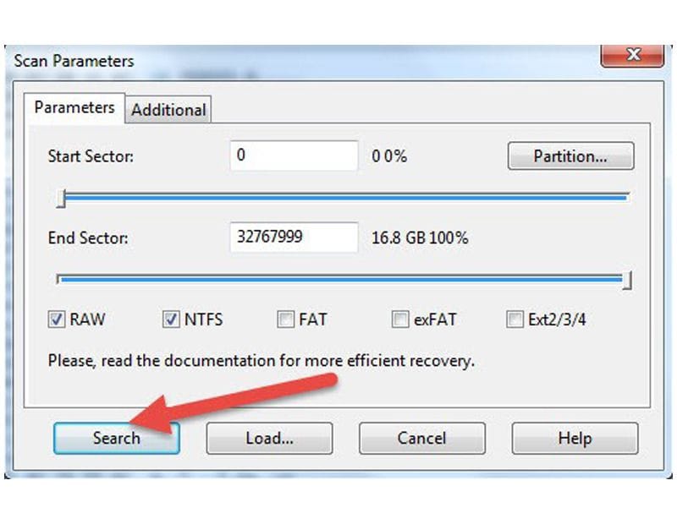Open the Additional tab
This screenshot has width=677, height=524.
[168, 110]
